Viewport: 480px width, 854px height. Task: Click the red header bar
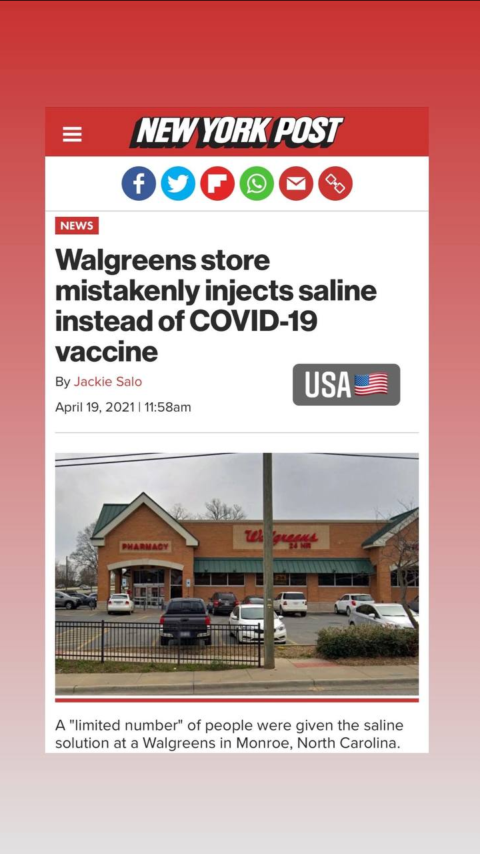[x=237, y=131]
